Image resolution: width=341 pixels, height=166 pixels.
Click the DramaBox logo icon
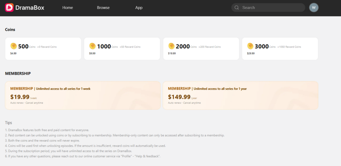pos(9,8)
